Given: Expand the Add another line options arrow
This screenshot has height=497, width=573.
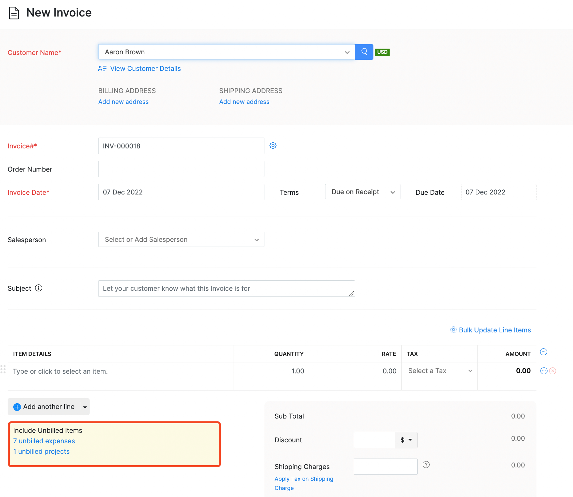Looking at the screenshot, I should 85,406.
